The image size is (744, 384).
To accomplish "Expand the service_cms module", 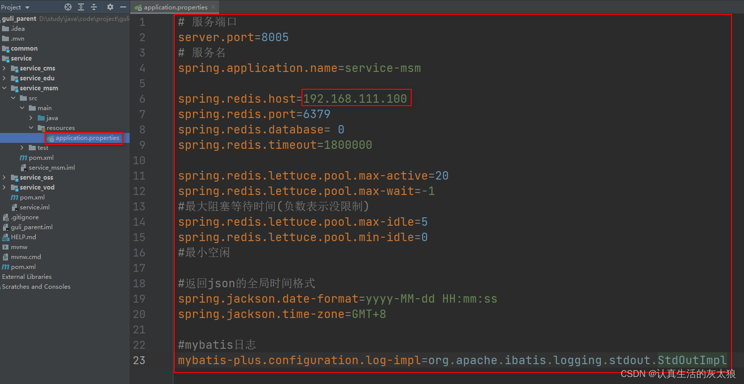I will click(x=4, y=68).
